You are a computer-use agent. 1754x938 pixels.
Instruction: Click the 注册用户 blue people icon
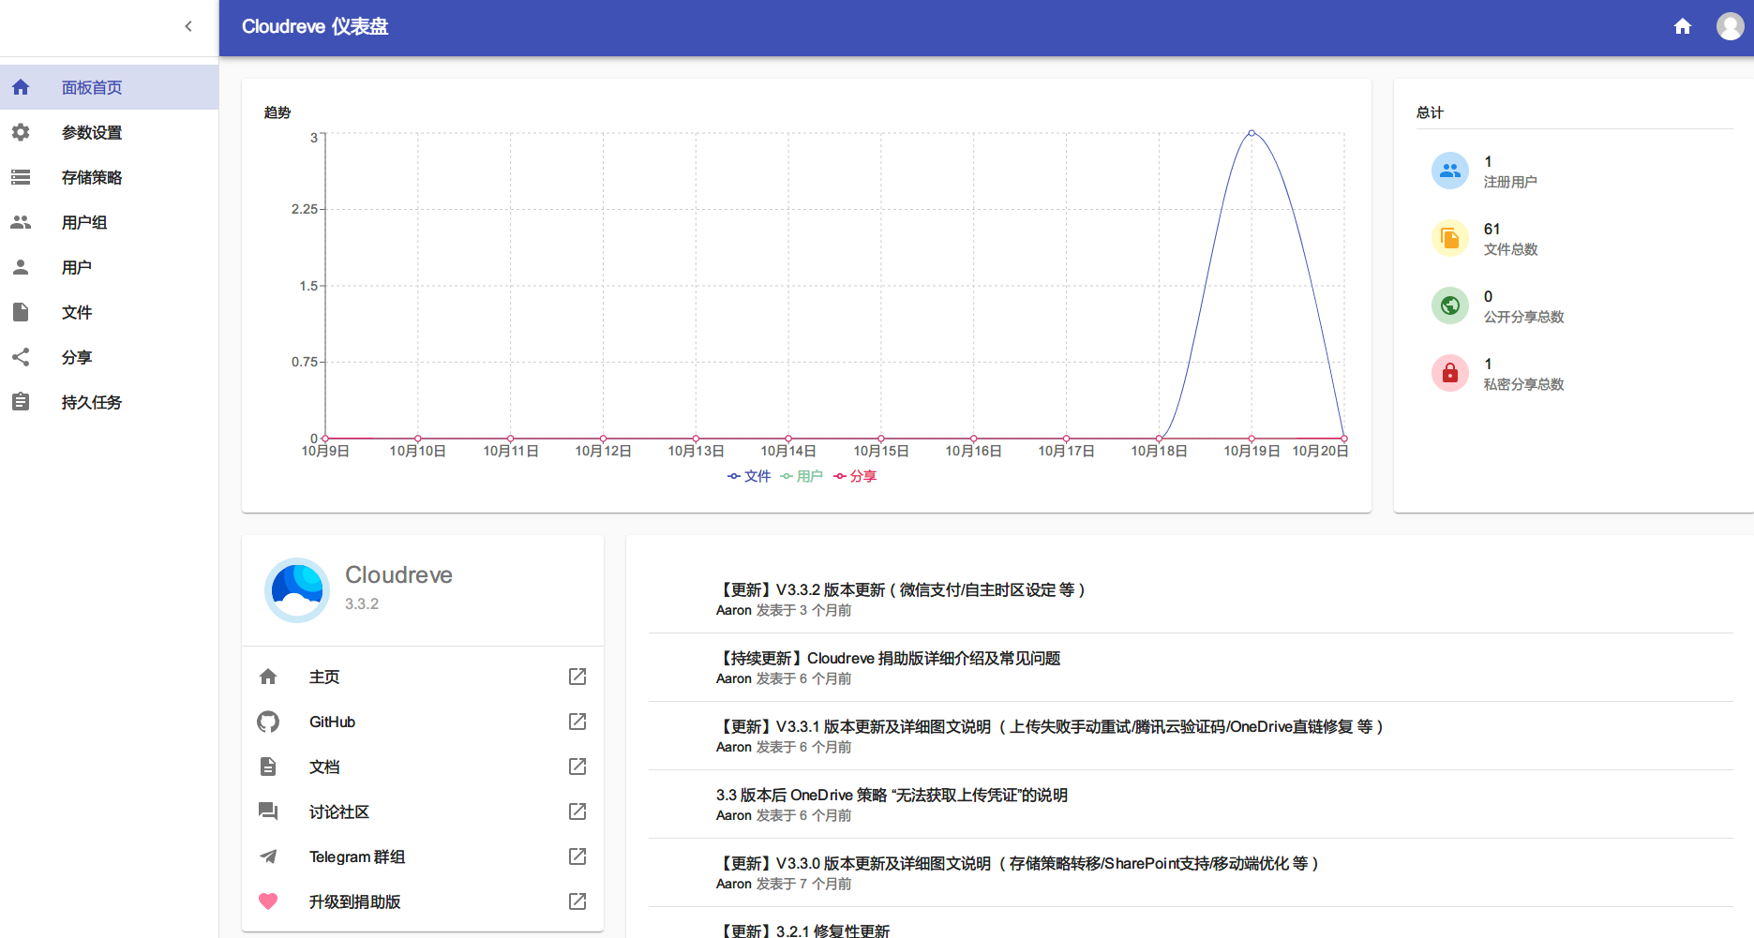[1450, 171]
